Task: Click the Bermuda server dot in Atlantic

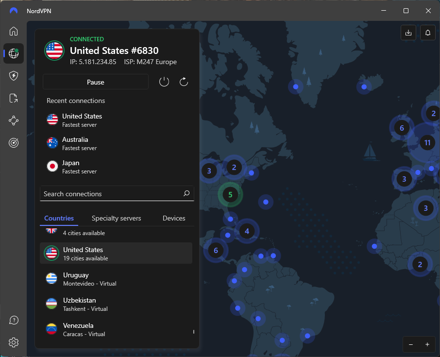Action: click(266, 202)
